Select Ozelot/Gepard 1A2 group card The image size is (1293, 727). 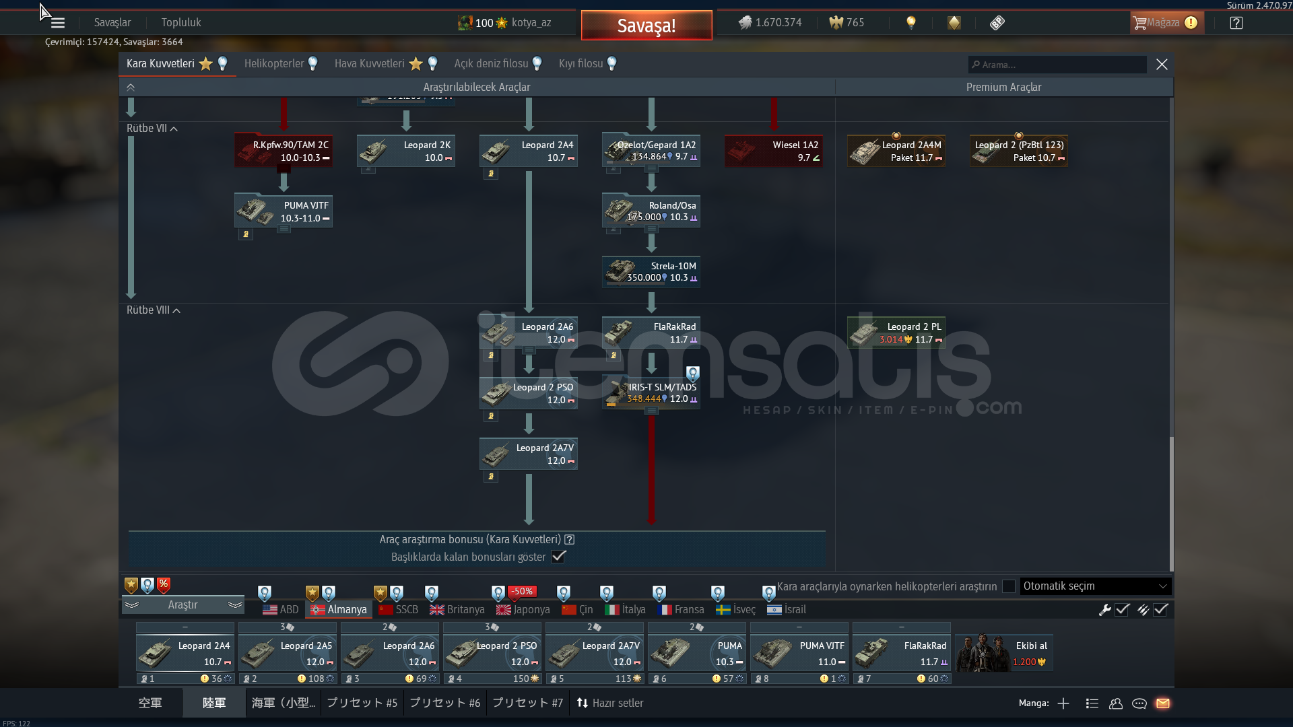tap(651, 151)
